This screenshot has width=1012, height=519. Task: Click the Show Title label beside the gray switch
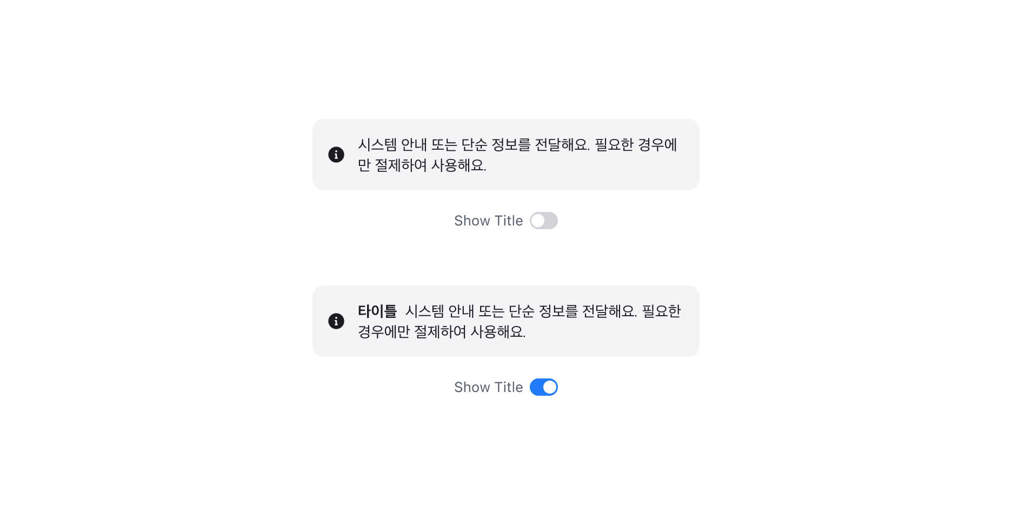tap(489, 221)
